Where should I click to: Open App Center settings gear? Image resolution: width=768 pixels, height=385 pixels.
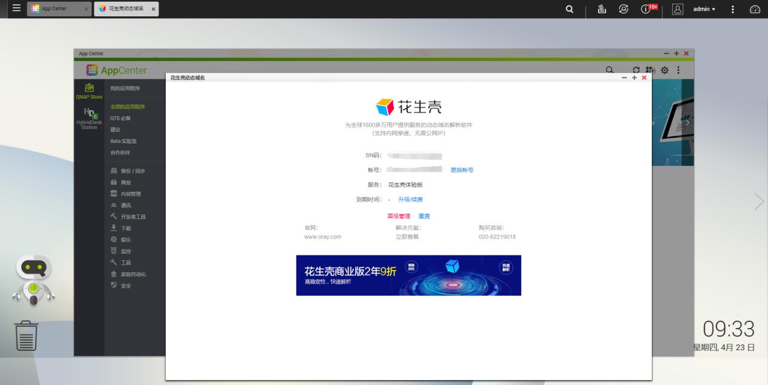(x=665, y=70)
